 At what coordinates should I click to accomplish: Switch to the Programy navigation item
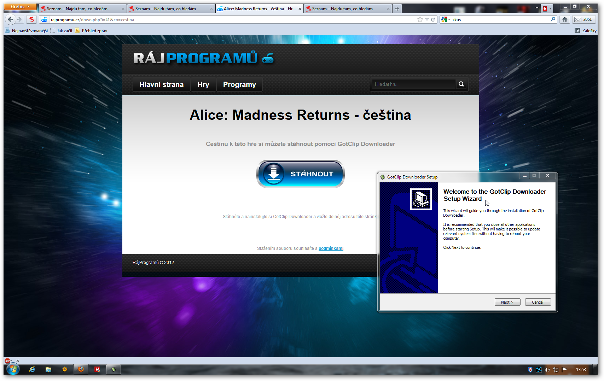coord(239,84)
